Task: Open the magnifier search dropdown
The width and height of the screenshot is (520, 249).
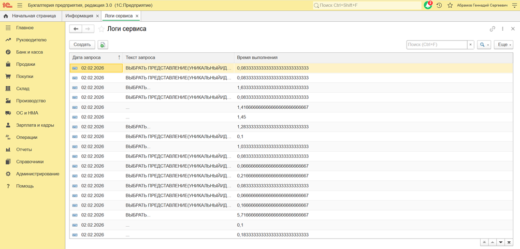Action: (x=484, y=45)
